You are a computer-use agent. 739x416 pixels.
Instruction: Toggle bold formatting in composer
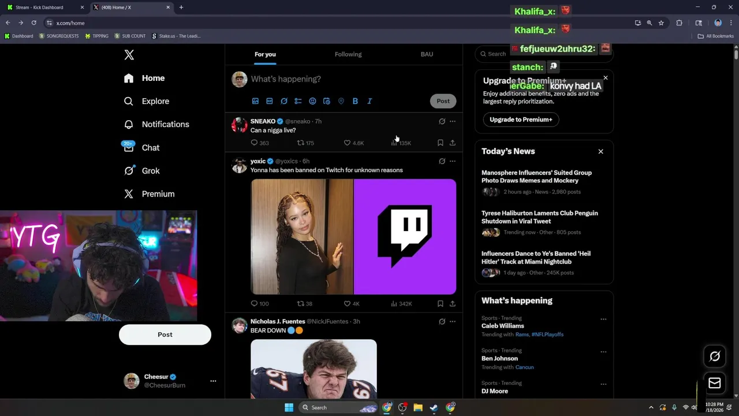[355, 101]
